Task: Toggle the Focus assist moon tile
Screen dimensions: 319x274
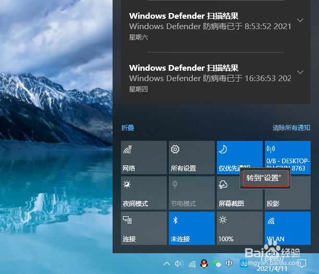Action: pos(239,158)
